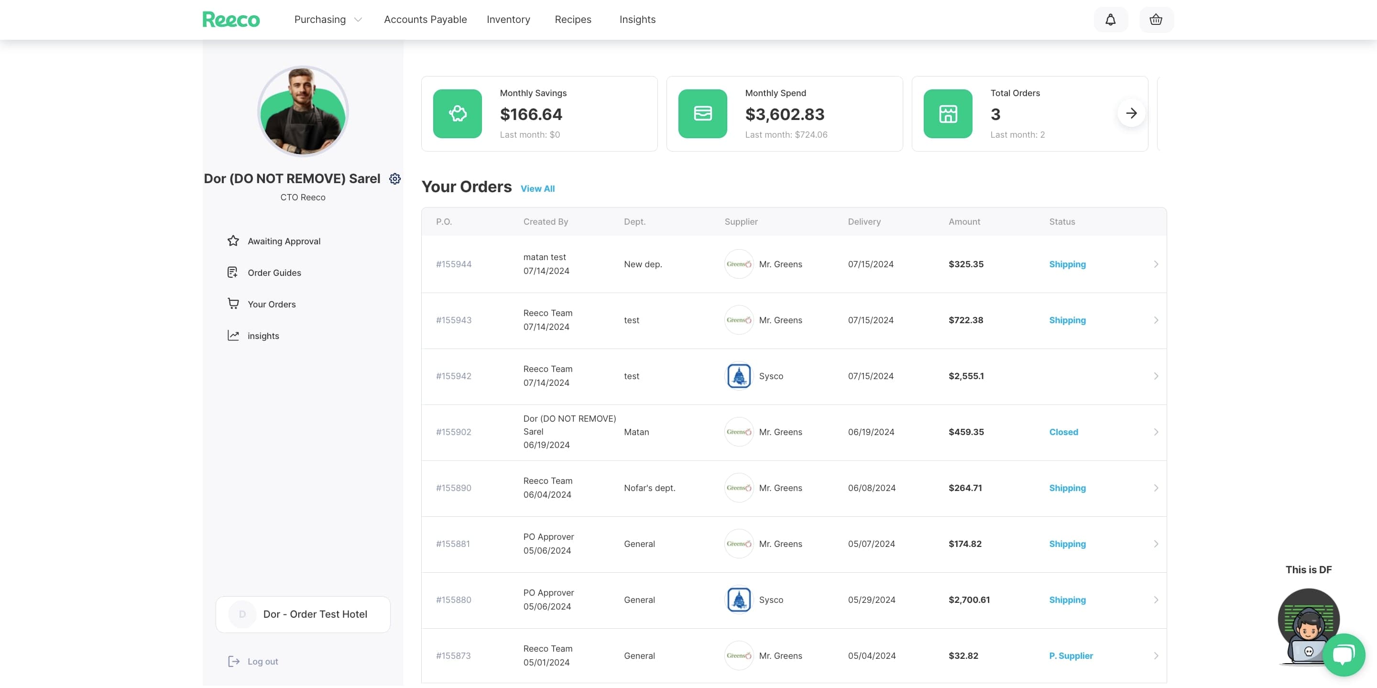The height and width of the screenshot is (688, 1377).
Task: Go to next stats card arrow
Action: [1131, 113]
